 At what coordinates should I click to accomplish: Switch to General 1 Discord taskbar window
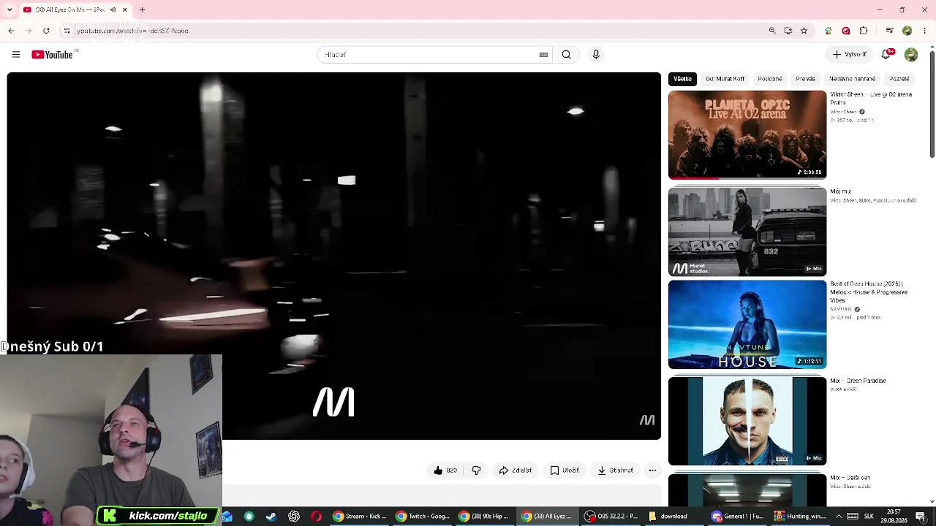[x=737, y=517]
